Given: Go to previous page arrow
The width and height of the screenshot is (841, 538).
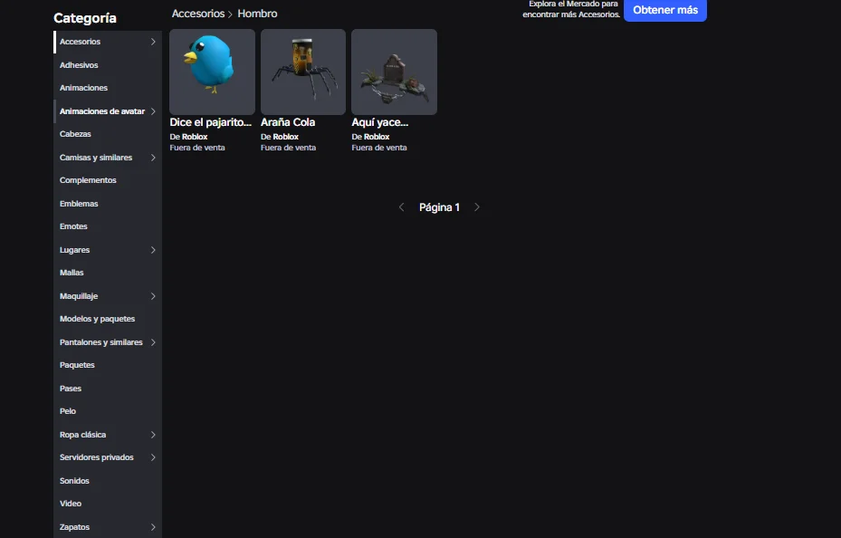Looking at the screenshot, I should (x=402, y=207).
